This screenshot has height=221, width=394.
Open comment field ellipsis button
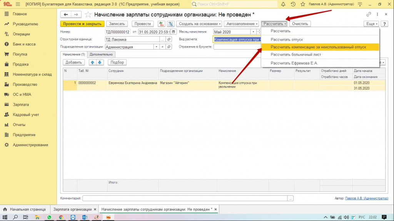[x=290, y=198]
